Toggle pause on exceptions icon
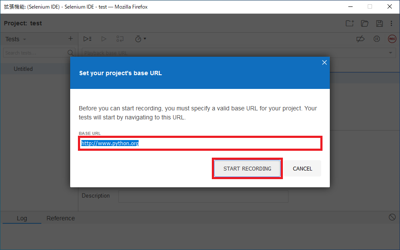Image resolution: width=400 pixels, height=250 pixels. [x=376, y=39]
